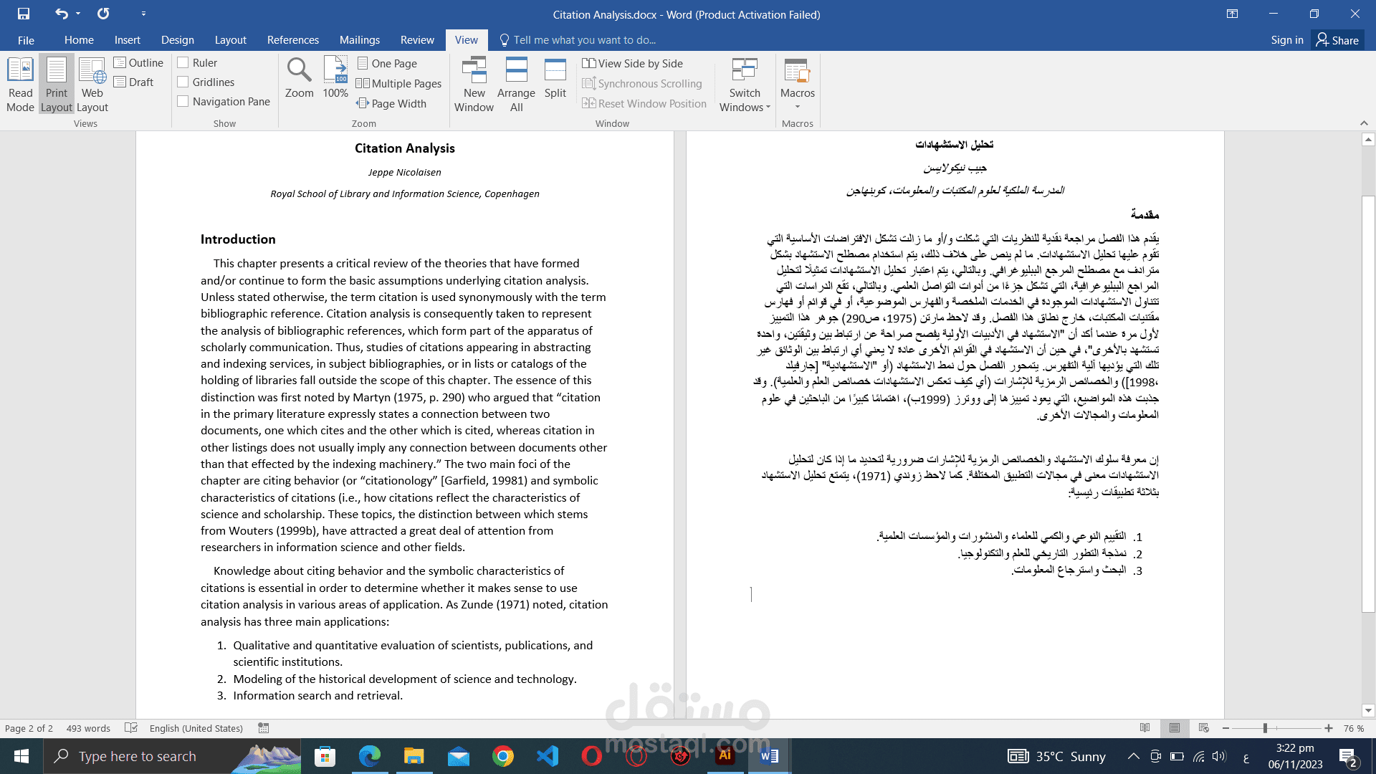Zoom out with the minus button
The width and height of the screenshot is (1376, 774).
(1225, 728)
